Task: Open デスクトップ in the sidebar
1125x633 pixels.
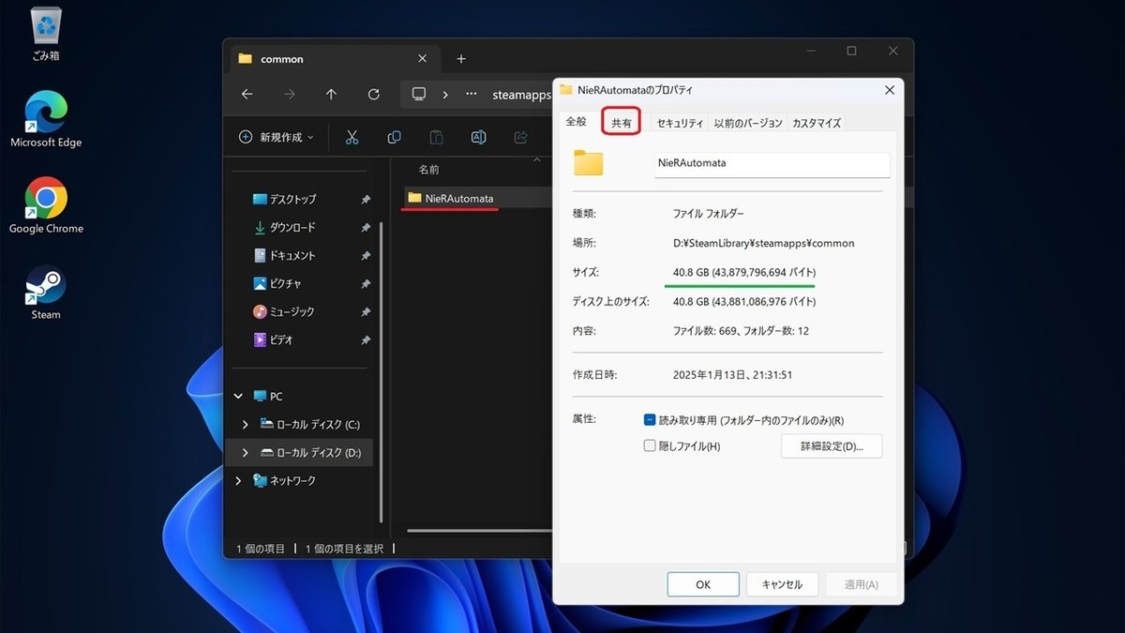Action: click(x=292, y=199)
